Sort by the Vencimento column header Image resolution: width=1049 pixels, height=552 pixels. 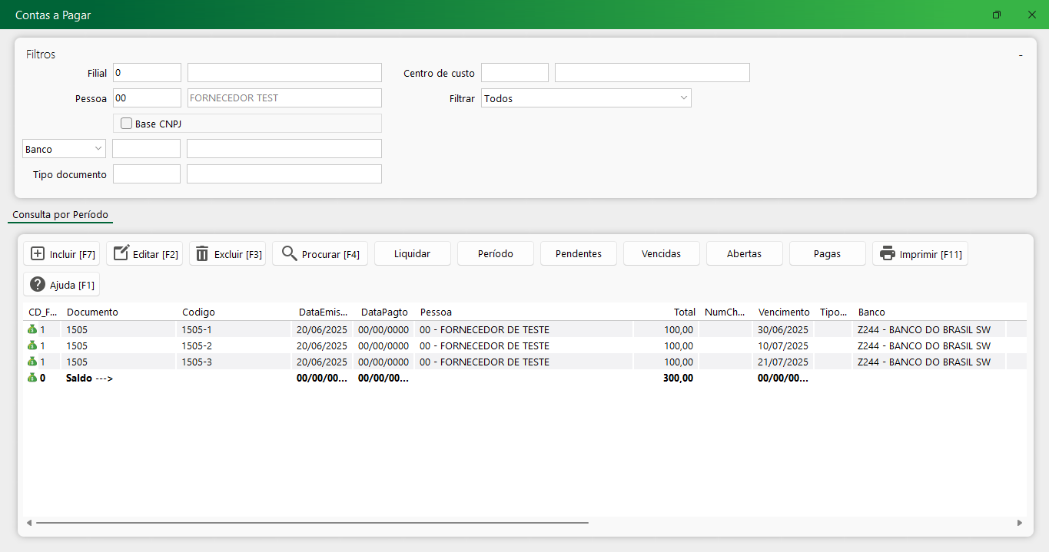pos(783,312)
